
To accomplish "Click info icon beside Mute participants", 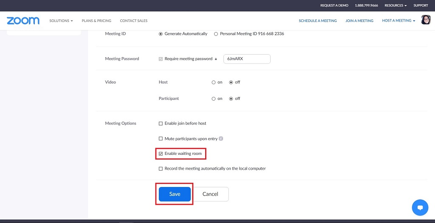I will 221,139.
